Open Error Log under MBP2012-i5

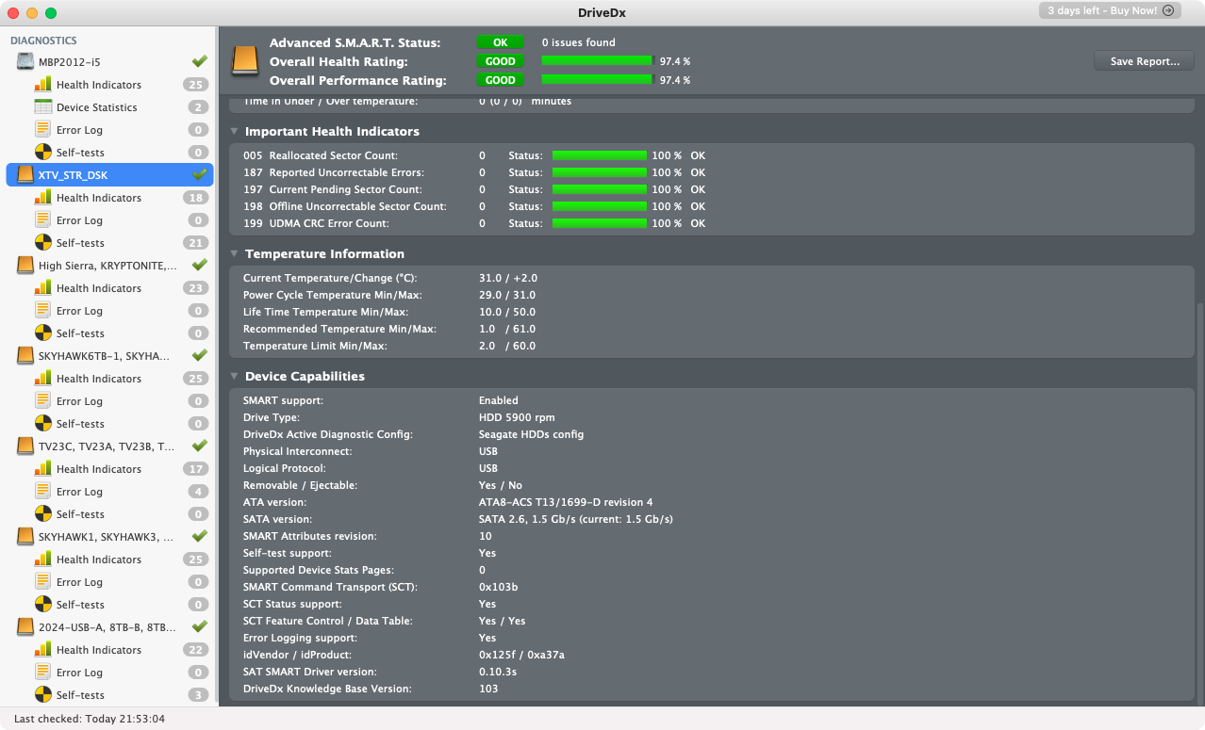click(x=79, y=130)
